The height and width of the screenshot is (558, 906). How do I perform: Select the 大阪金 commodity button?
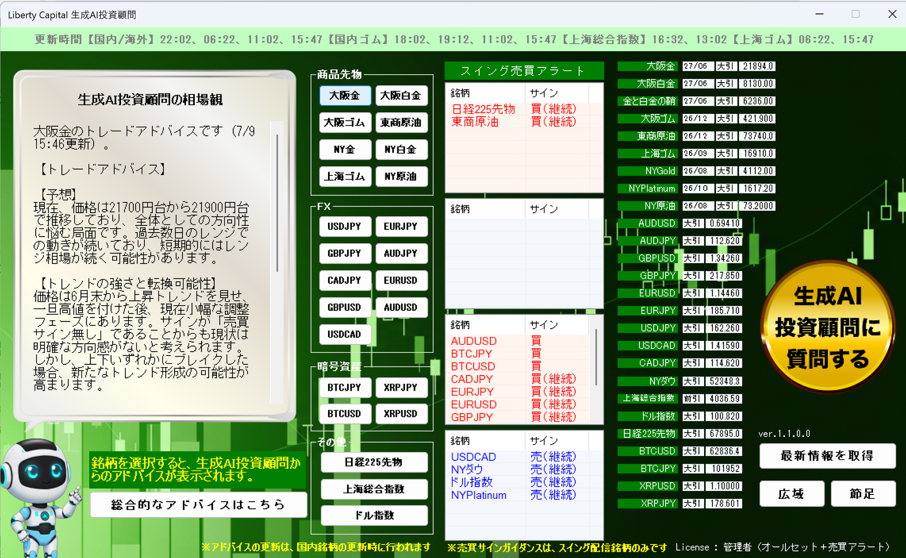(345, 95)
